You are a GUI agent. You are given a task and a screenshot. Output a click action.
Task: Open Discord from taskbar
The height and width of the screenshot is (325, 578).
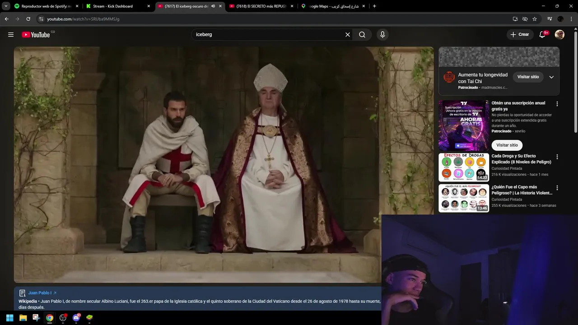pos(76,318)
